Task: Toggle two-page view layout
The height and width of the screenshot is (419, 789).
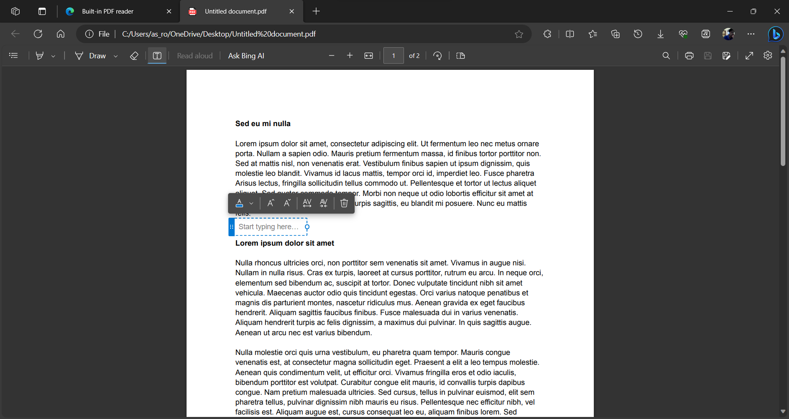Action: click(x=461, y=55)
